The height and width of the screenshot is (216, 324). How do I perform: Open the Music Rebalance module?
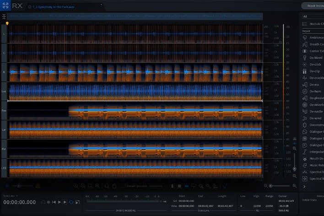pyautogui.click(x=313, y=165)
